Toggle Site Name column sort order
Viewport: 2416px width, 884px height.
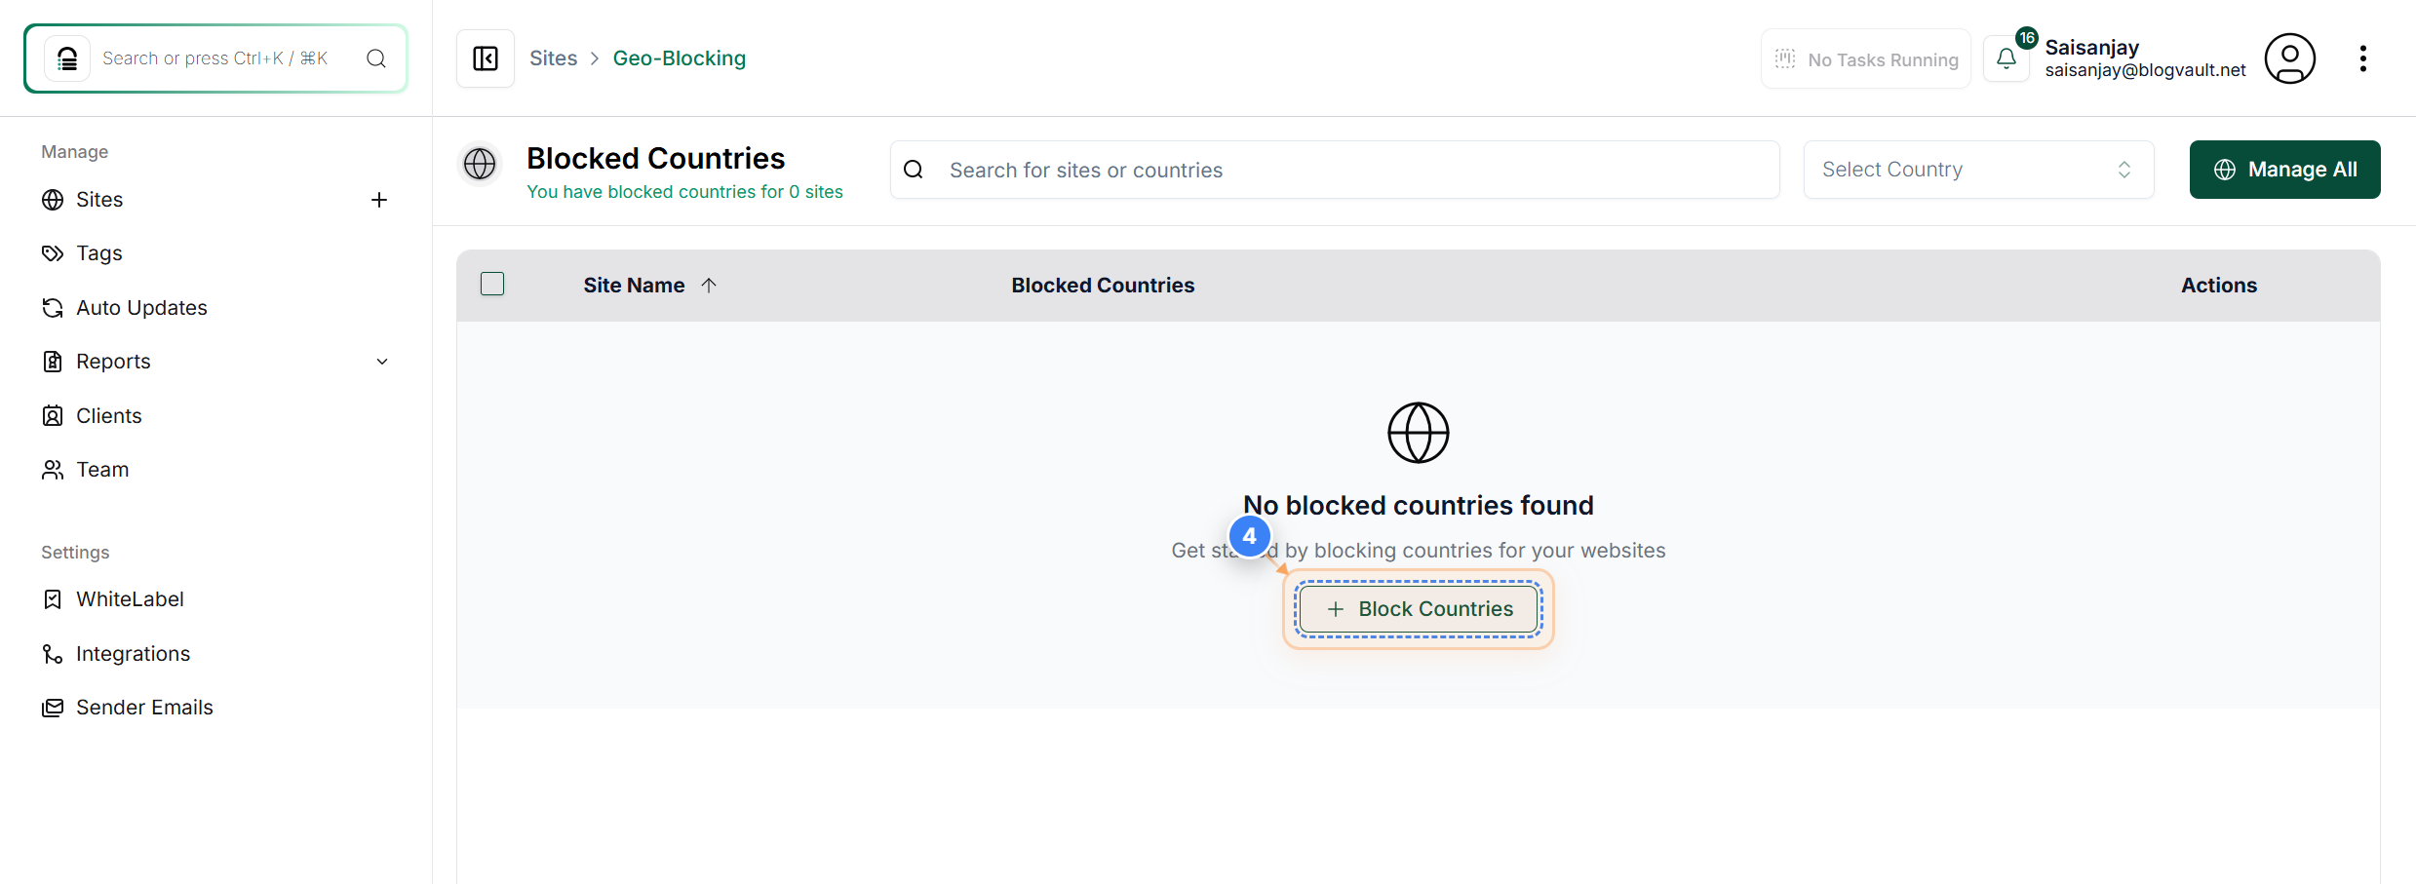coord(709,285)
